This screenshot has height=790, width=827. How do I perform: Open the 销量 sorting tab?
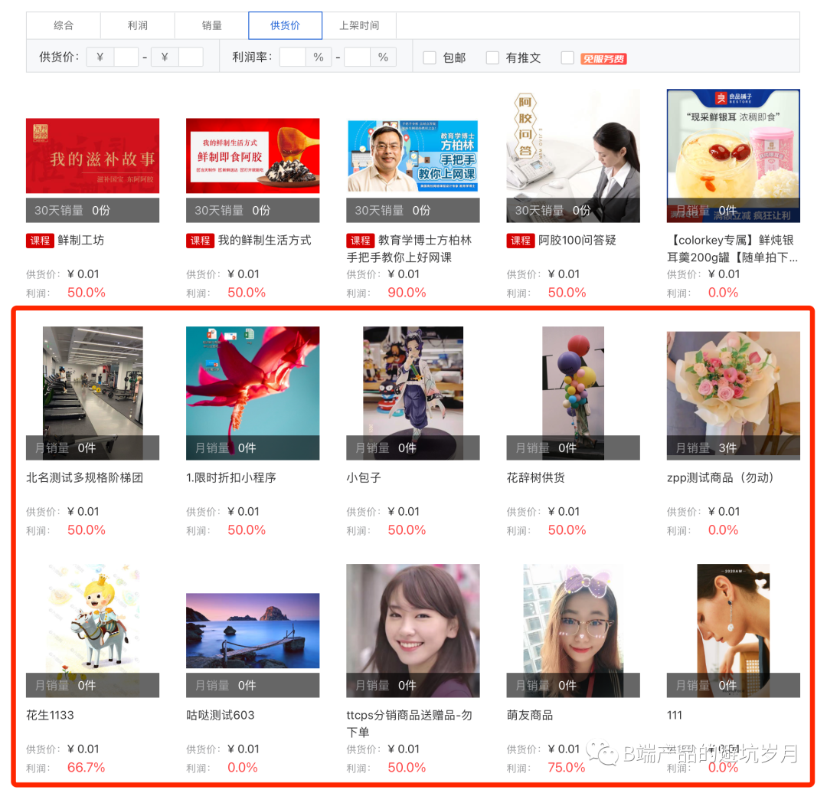pyautogui.click(x=211, y=25)
